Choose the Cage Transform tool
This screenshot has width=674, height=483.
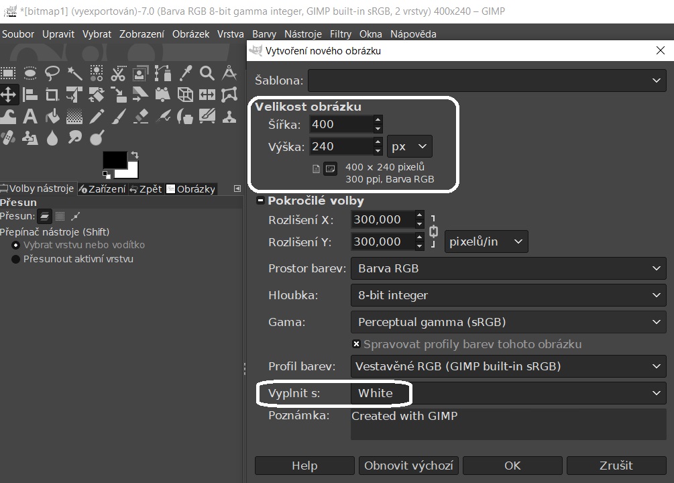[229, 95]
